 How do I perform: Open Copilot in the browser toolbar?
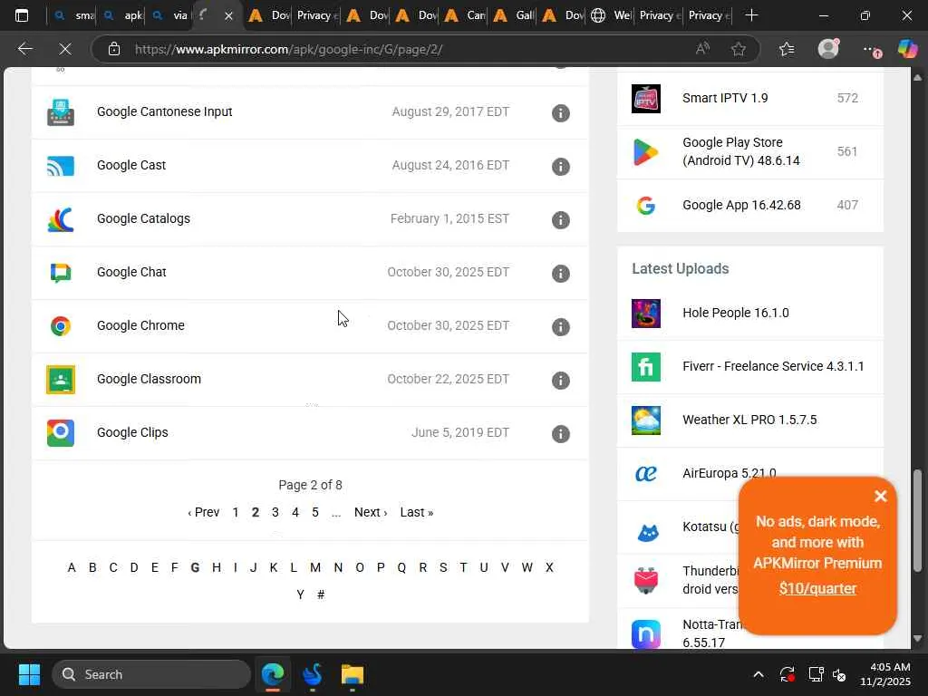point(906,49)
